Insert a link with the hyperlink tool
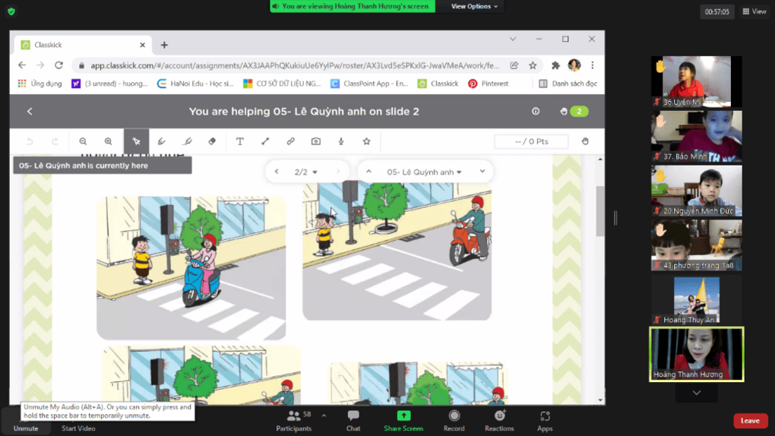This screenshot has height=436, width=775. pos(290,141)
